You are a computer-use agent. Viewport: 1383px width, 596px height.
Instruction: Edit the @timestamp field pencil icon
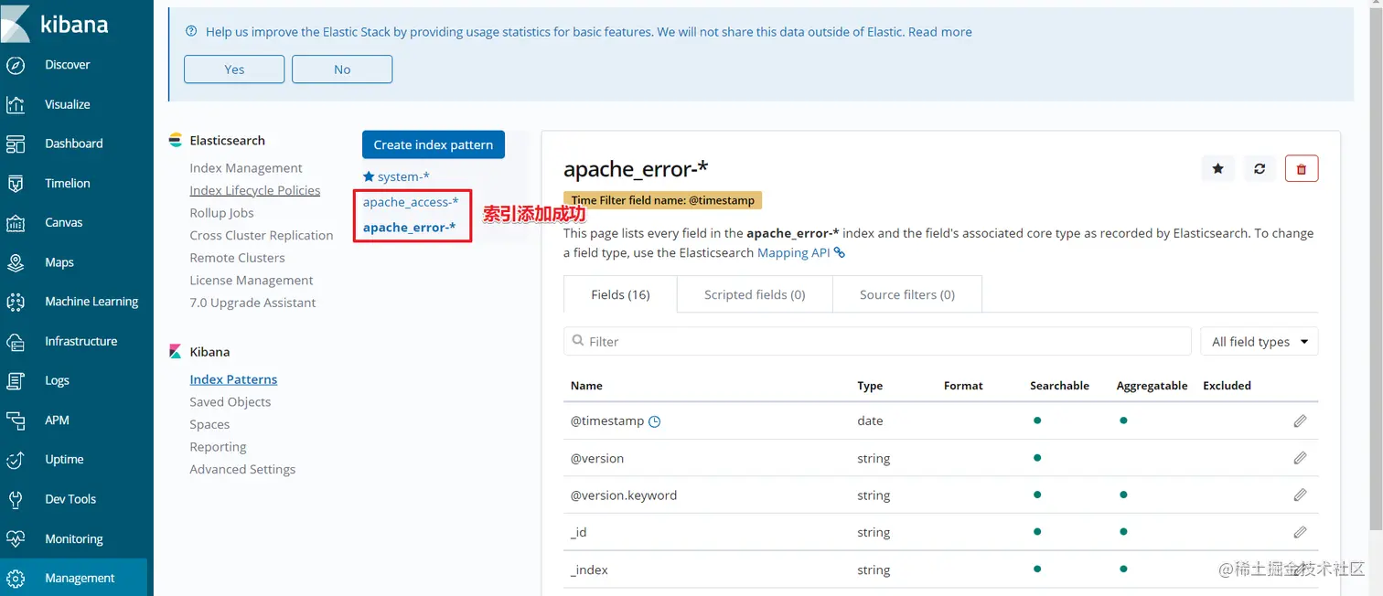point(1300,421)
